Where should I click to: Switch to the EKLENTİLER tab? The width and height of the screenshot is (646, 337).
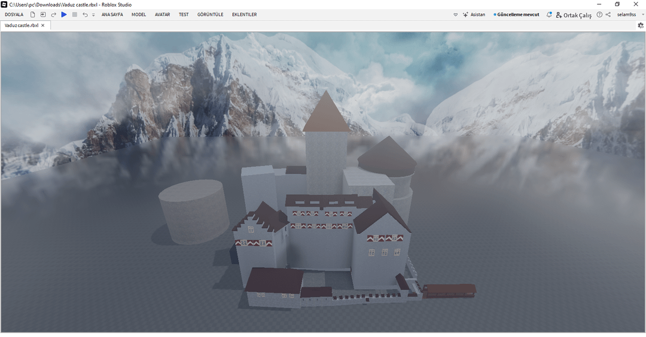tap(244, 14)
